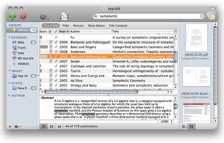This screenshot has height=143, width=224.
Task: Select the Frank shared group
Action: pos(22,48)
